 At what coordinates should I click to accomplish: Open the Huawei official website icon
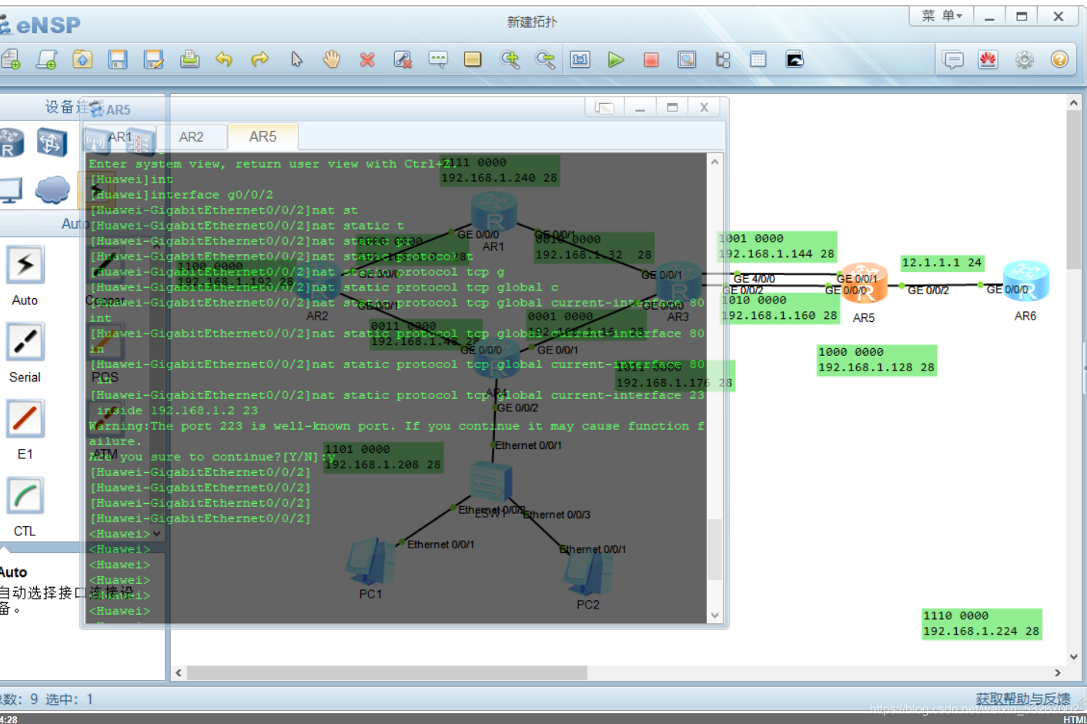coord(988,59)
